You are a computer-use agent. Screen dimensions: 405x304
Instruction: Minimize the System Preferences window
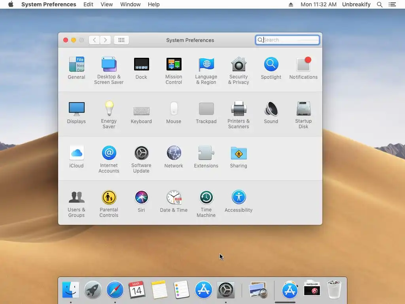74,40
